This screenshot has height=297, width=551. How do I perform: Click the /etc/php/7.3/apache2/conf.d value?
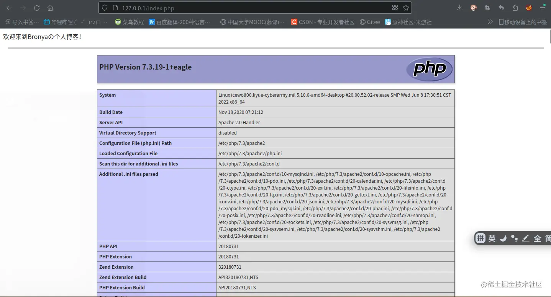coord(249,164)
